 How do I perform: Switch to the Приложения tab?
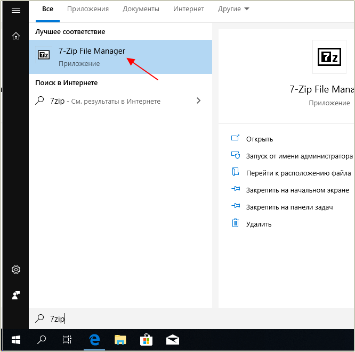pyautogui.click(x=88, y=9)
